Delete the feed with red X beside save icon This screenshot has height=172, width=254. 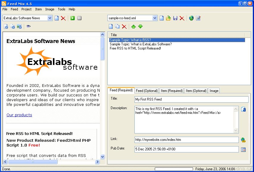[182, 18]
